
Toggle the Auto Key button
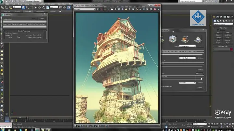pyautogui.click(x=189, y=124)
